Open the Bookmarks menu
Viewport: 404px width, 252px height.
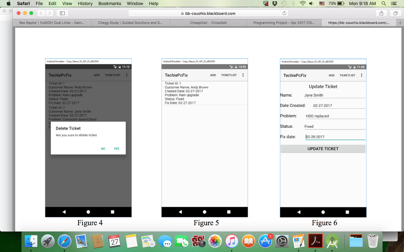[x=110, y=4]
